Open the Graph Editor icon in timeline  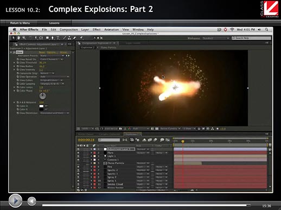tap(168, 140)
